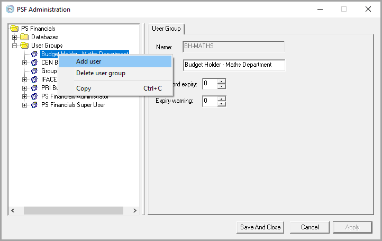The width and height of the screenshot is (382, 241).
Task: Click the PS Financials Super User icon
Action: point(34,105)
